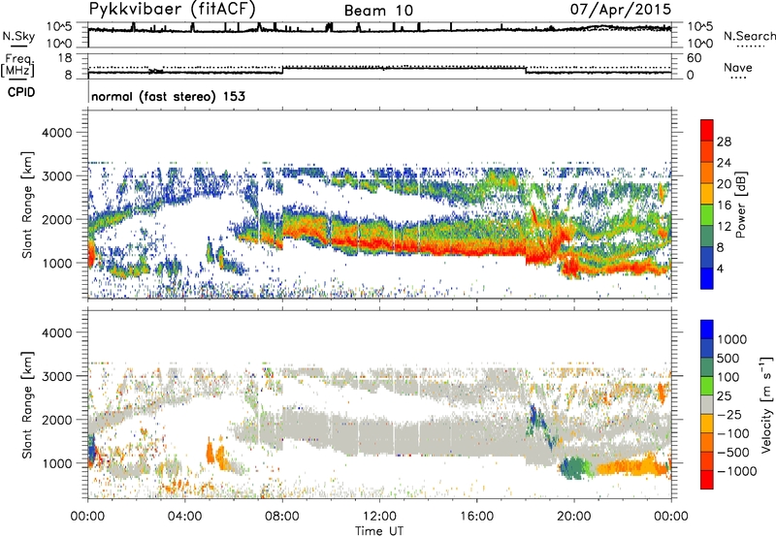The image size is (776, 537).
Task: Click the sky noise line plot strip
Action: coord(379,35)
